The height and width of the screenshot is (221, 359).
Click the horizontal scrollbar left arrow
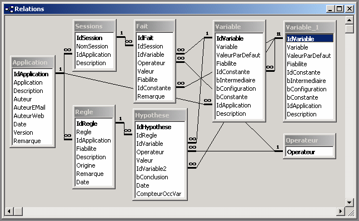click(9, 211)
